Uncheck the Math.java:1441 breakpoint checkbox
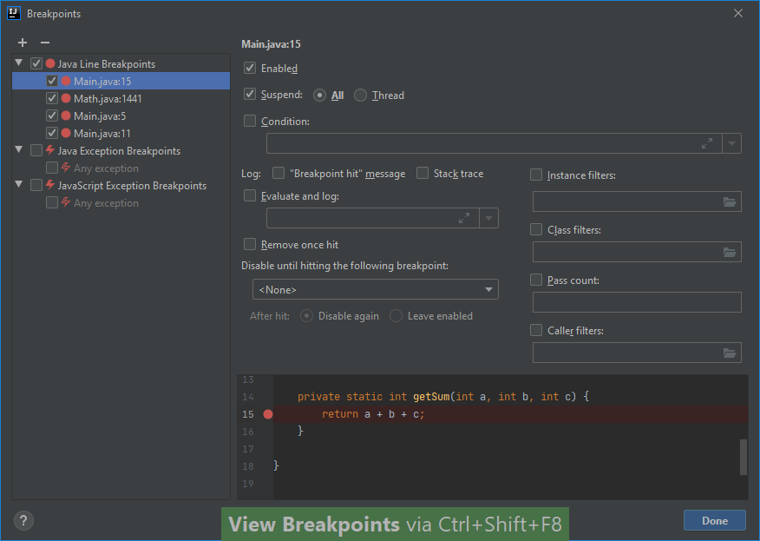Image resolution: width=760 pixels, height=541 pixels. [x=52, y=98]
